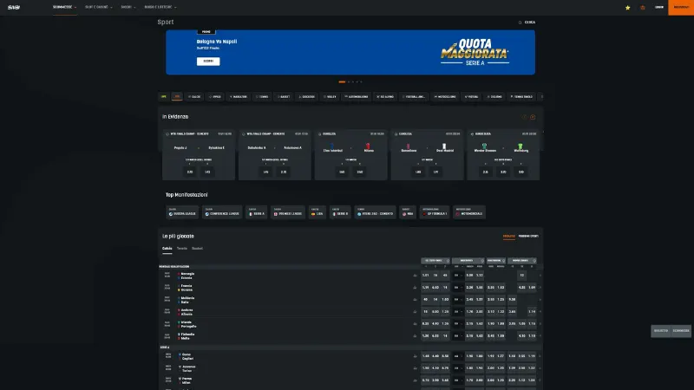Expand the Giochi menu
694x390 pixels.
click(x=128, y=8)
